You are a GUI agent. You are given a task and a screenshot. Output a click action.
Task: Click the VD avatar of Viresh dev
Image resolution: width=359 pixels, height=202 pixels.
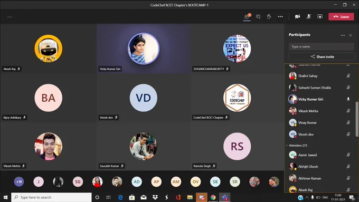point(144,98)
